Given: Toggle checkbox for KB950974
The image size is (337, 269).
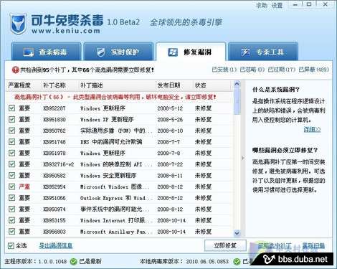Looking at the screenshot, I should 11,209.
